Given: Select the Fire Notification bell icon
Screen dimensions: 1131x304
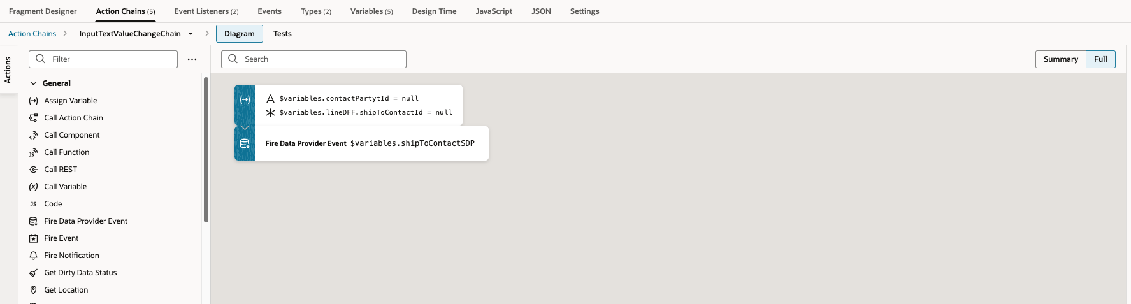Looking at the screenshot, I should [34, 256].
